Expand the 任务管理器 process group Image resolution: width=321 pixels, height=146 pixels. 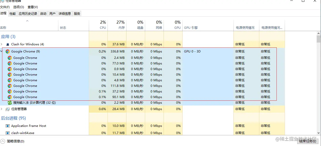[2, 109]
